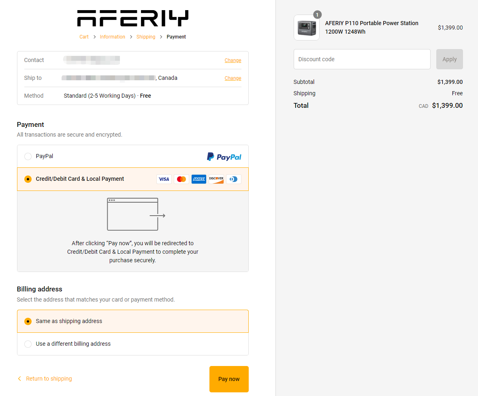Go to Shipping breadcrumb step
Image resolution: width=478 pixels, height=396 pixels.
[x=146, y=37]
